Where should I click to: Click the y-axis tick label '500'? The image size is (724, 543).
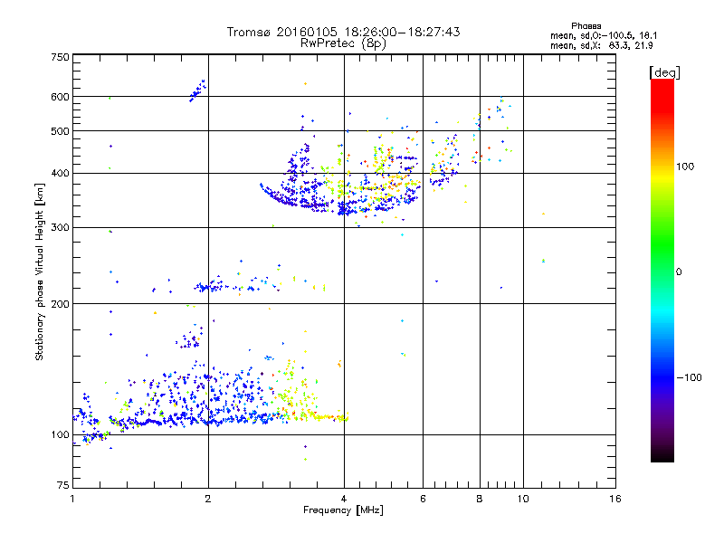60,131
